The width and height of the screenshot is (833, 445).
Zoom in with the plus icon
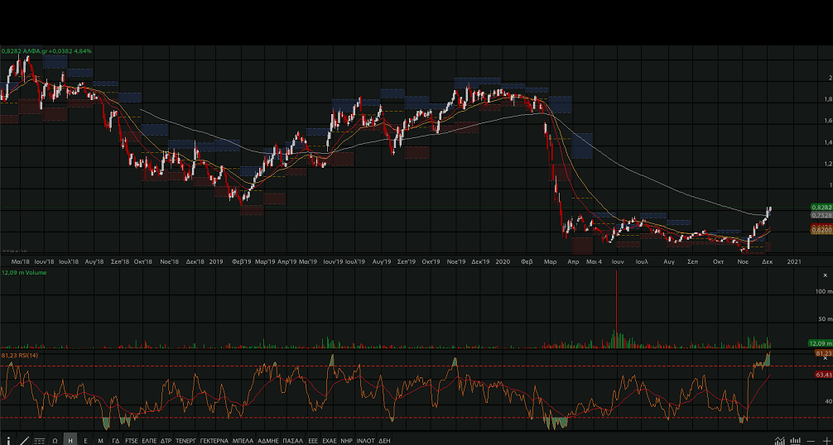click(826, 440)
